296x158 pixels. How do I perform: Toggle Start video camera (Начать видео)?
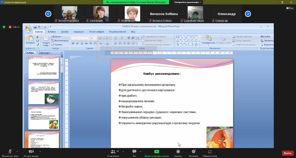[x=31, y=152]
